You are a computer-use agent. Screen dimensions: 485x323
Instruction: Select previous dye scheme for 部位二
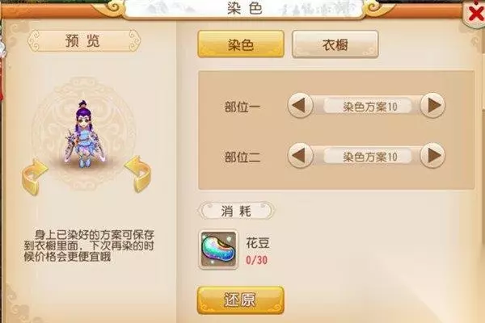pos(300,156)
